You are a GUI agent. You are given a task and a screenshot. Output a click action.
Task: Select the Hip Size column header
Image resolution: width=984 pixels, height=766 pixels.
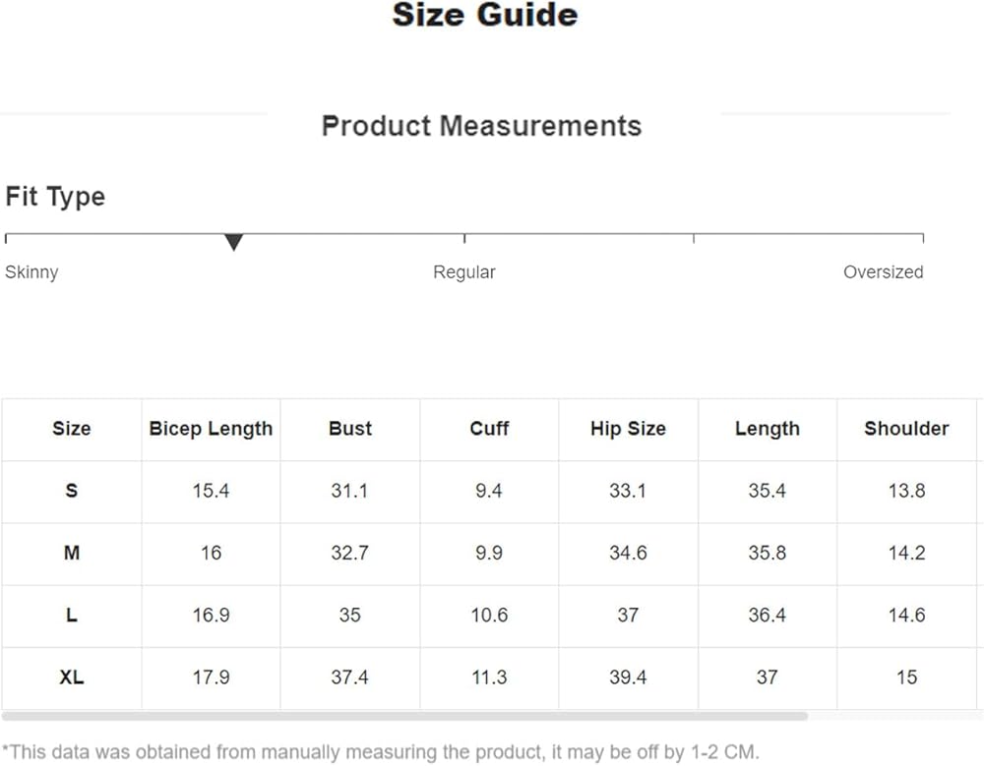tap(628, 429)
